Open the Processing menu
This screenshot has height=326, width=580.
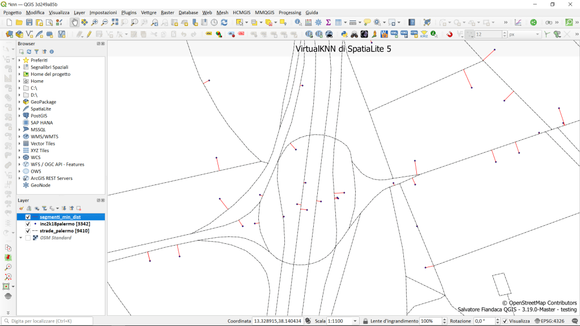[289, 12]
